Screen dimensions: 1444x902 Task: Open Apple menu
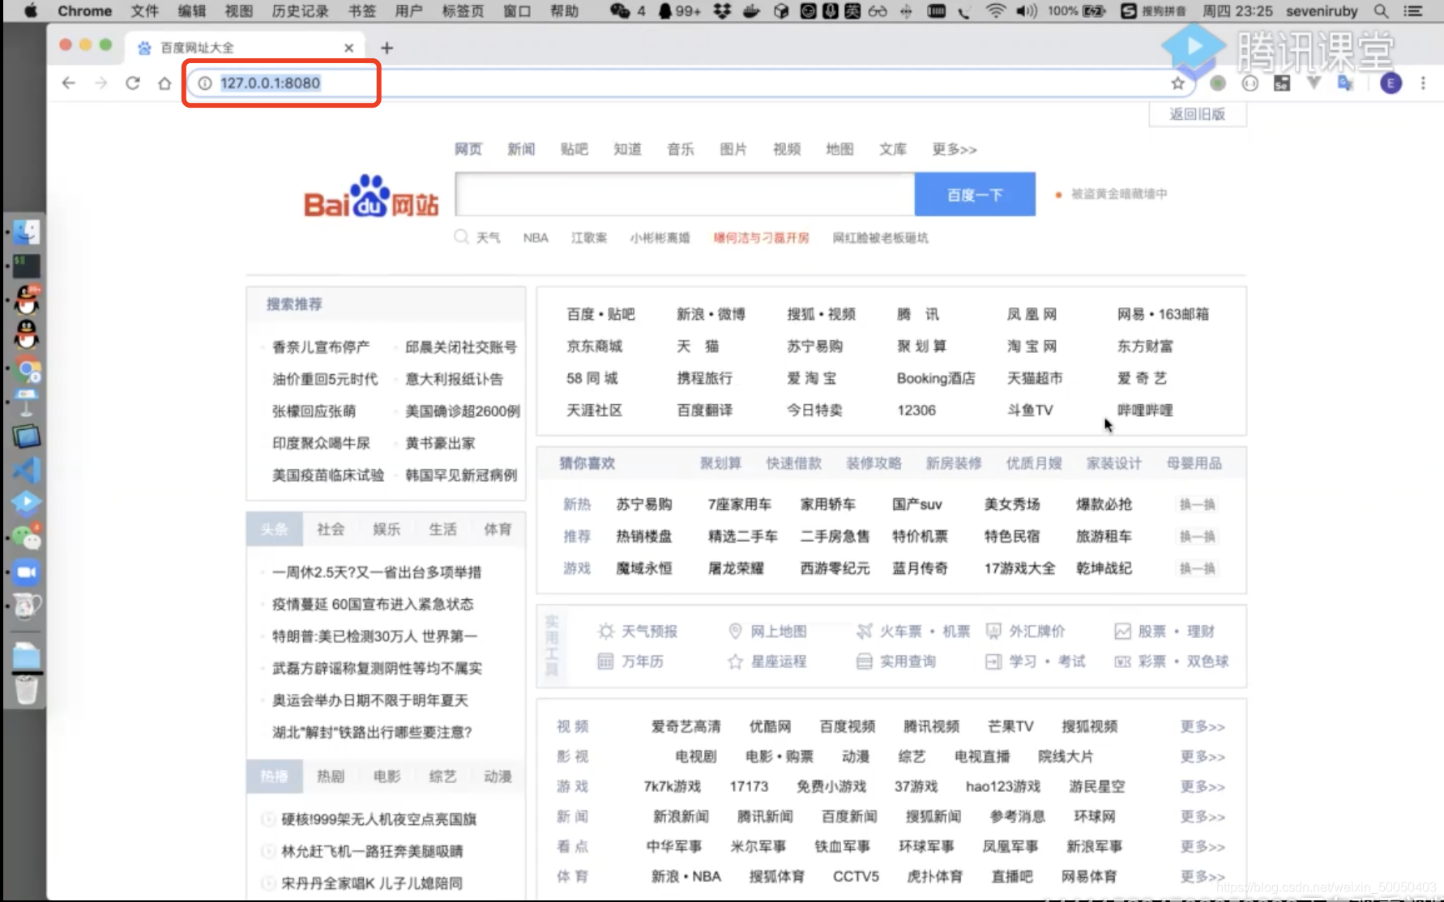30,11
